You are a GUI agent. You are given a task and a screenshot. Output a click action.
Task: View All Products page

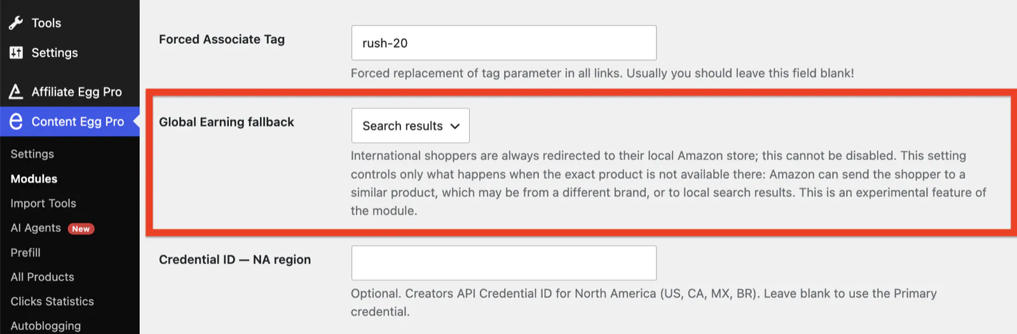pos(42,277)
